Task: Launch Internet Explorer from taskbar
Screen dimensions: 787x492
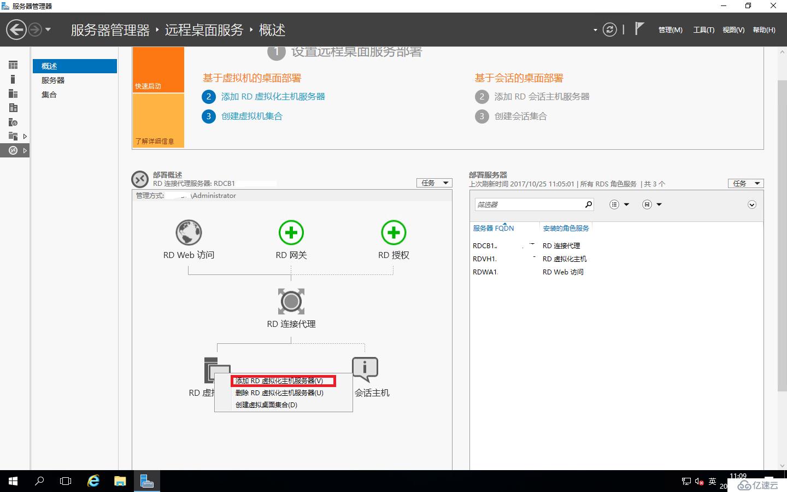Action: click(x=93, y=481)
